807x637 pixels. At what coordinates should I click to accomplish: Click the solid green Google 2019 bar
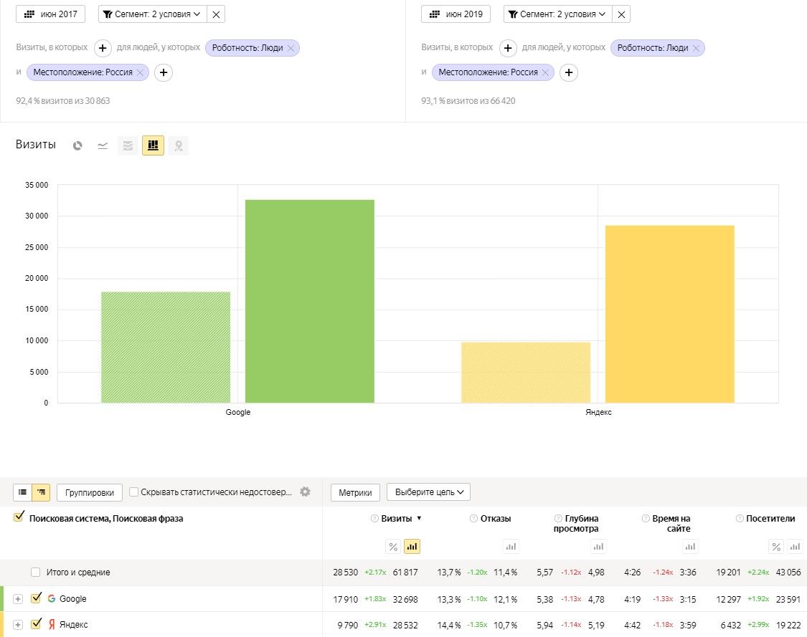pyautogui.click(x=310, y=301)
